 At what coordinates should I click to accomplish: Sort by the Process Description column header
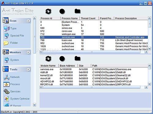click(x=131, y=18)
